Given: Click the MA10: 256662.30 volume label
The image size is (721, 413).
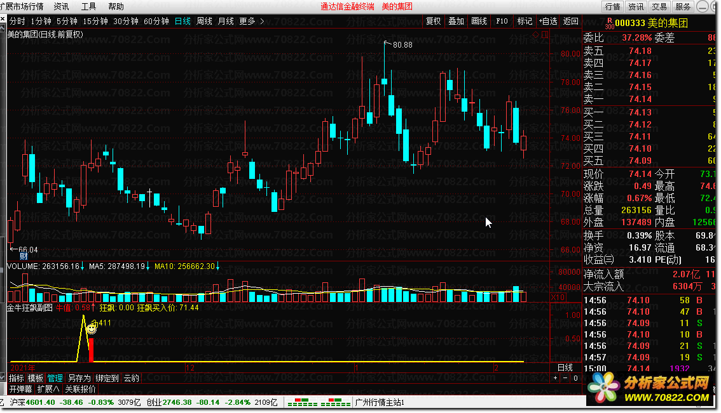Looking at the screenshot, I should pos(184,266).
